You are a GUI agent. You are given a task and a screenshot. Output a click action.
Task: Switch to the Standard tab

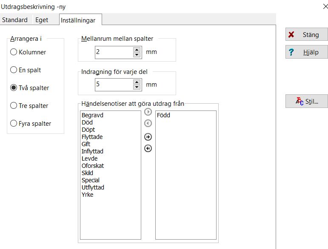[15, 20]
